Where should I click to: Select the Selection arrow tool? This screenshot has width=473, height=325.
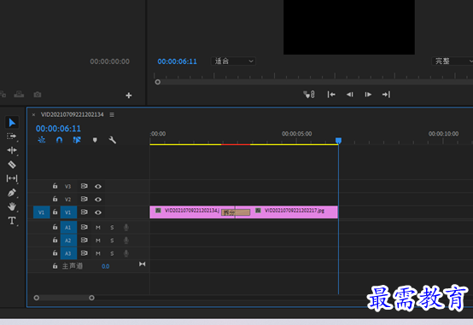12,122
